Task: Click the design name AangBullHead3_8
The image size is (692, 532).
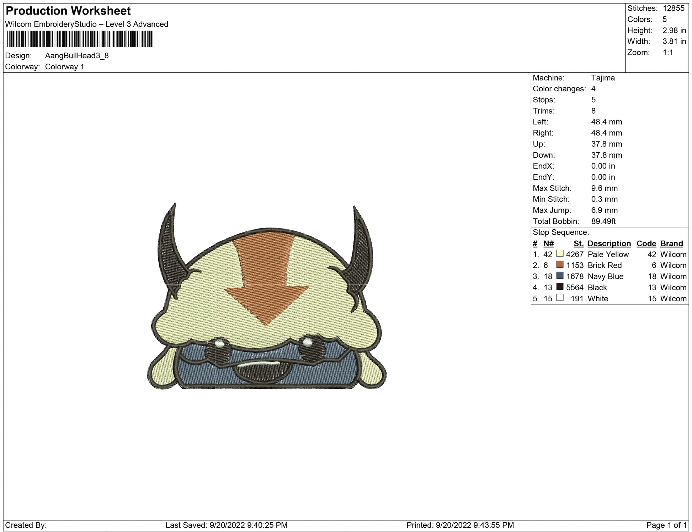Action: pyautogui.click(x=77, y=56)
